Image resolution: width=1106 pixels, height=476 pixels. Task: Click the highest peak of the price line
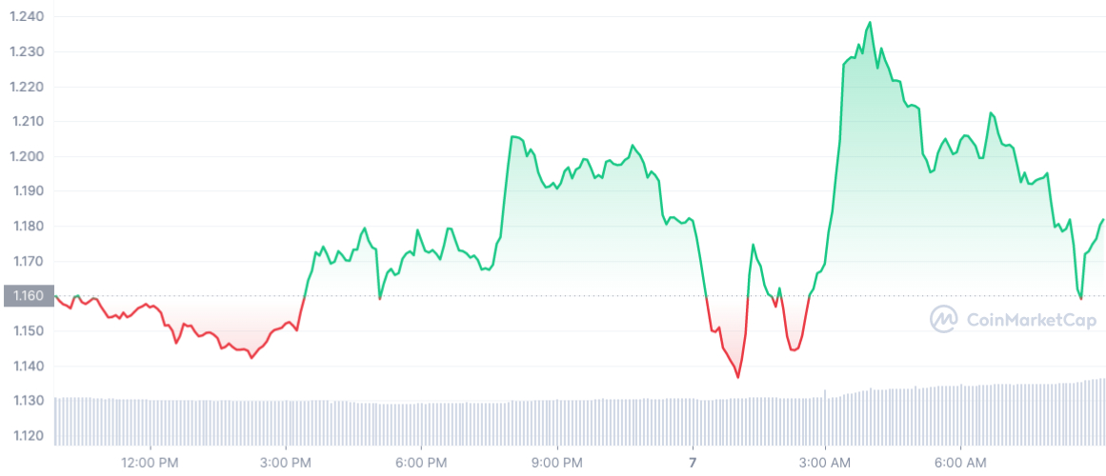(870, 22)
